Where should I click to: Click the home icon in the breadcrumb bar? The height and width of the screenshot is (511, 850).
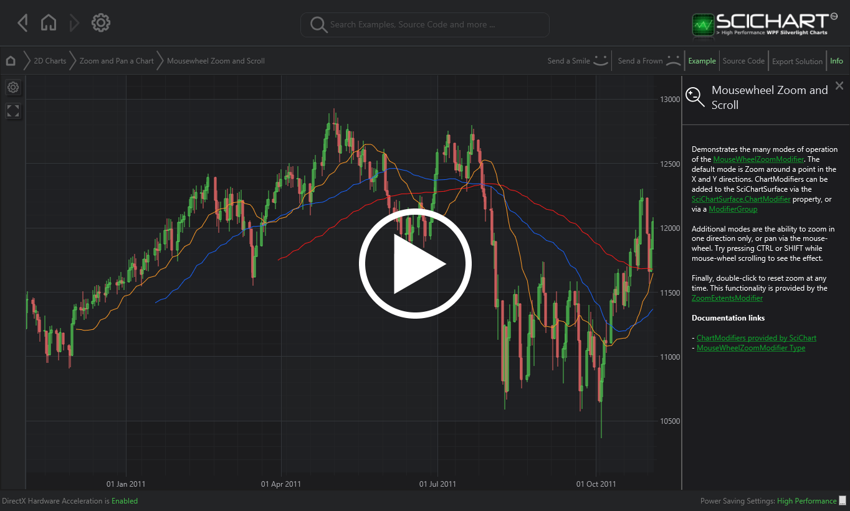10,60
